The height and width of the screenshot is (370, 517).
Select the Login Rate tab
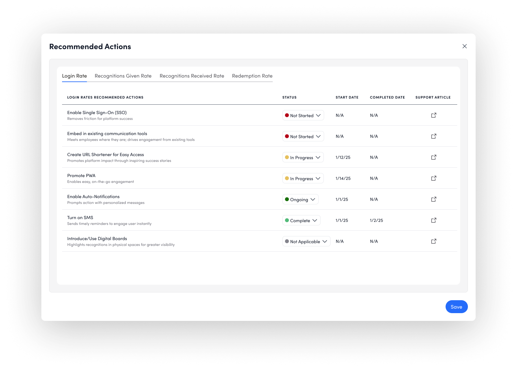(74, 76)
